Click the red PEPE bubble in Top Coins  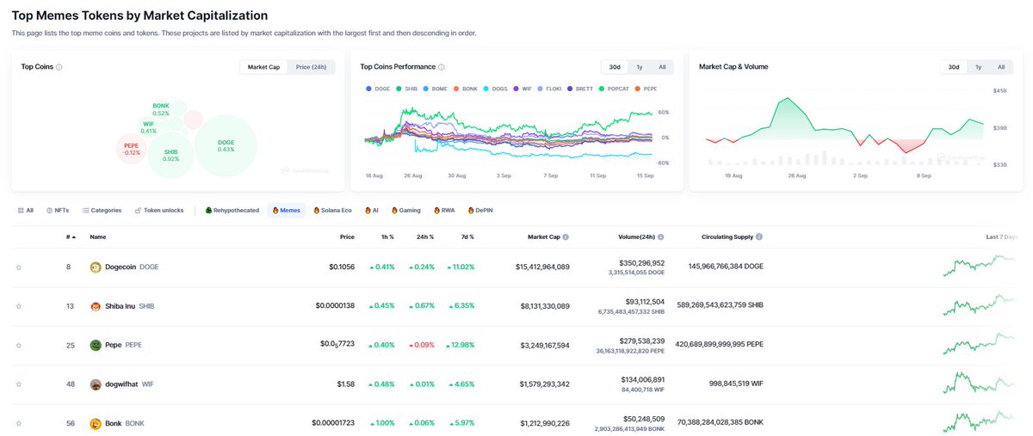click(132, 150)
